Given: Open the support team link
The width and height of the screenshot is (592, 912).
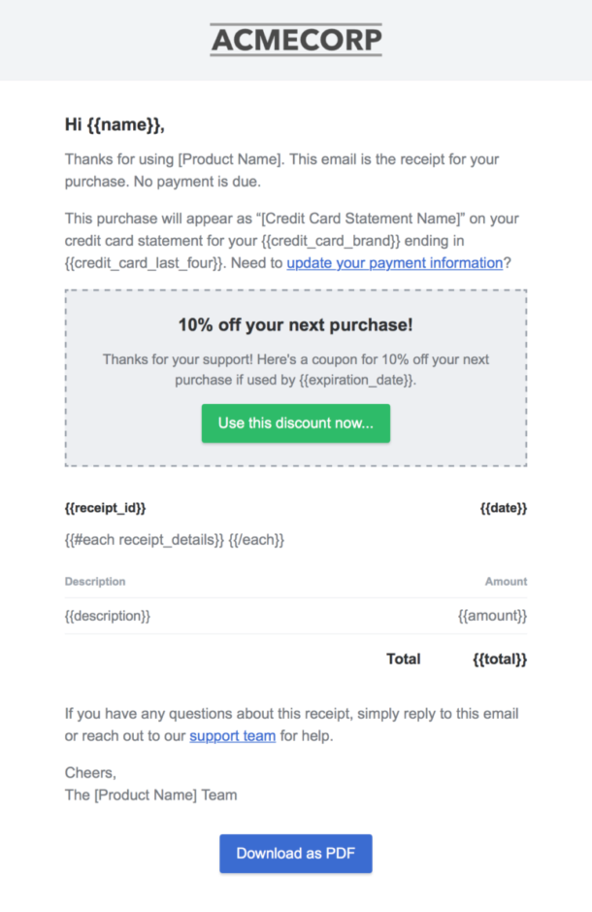Looking at the screenshot, I should [x=232, y=735].
